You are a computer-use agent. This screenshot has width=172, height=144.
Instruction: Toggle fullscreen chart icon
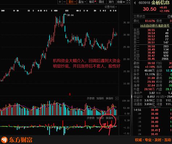click(x=128, y=2)
